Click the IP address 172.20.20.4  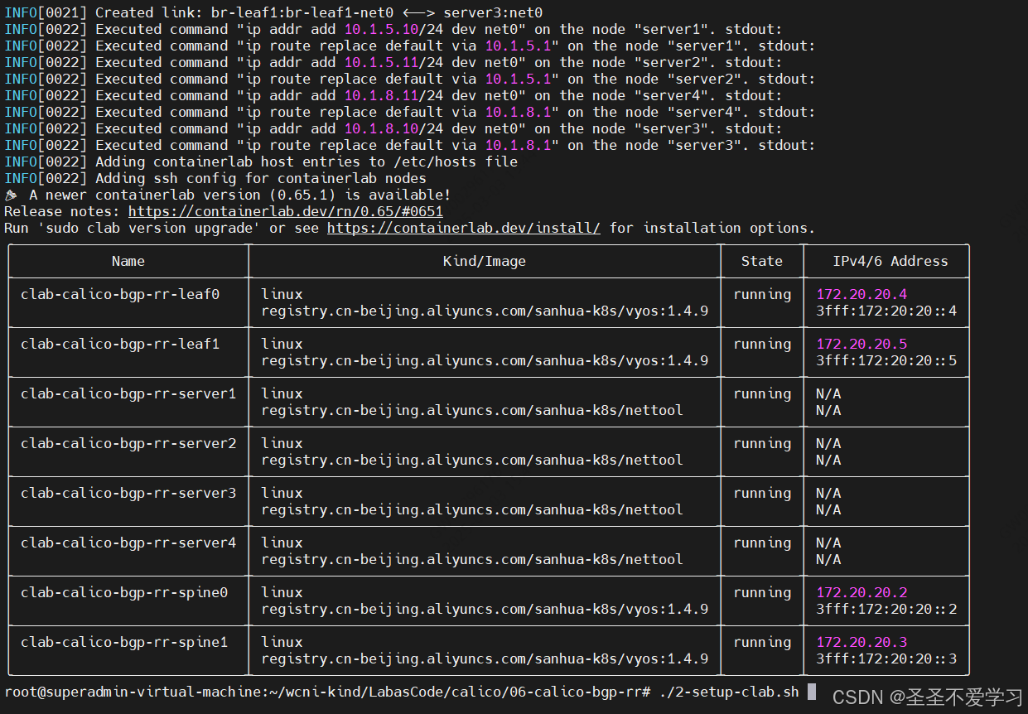[861, 295]
